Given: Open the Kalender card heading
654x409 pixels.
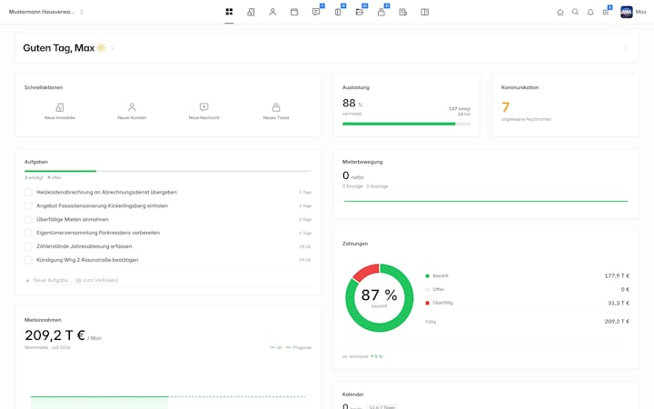Looking at the screenshot, I should [352, 394].
